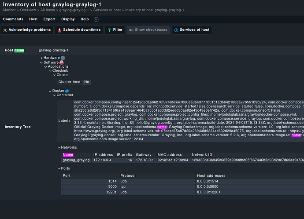Click the graylog_graylog network name cell
Image resolution: width=304 pixels, height=219 pixels.
click(x=76, y=161)
